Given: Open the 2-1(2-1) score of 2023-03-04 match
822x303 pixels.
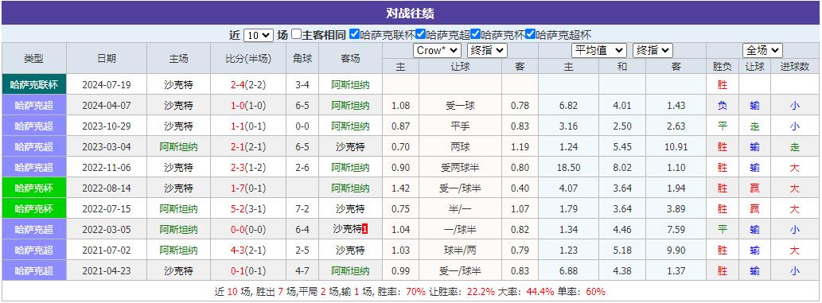Looking at the screenshot, I should coord(248,147).
